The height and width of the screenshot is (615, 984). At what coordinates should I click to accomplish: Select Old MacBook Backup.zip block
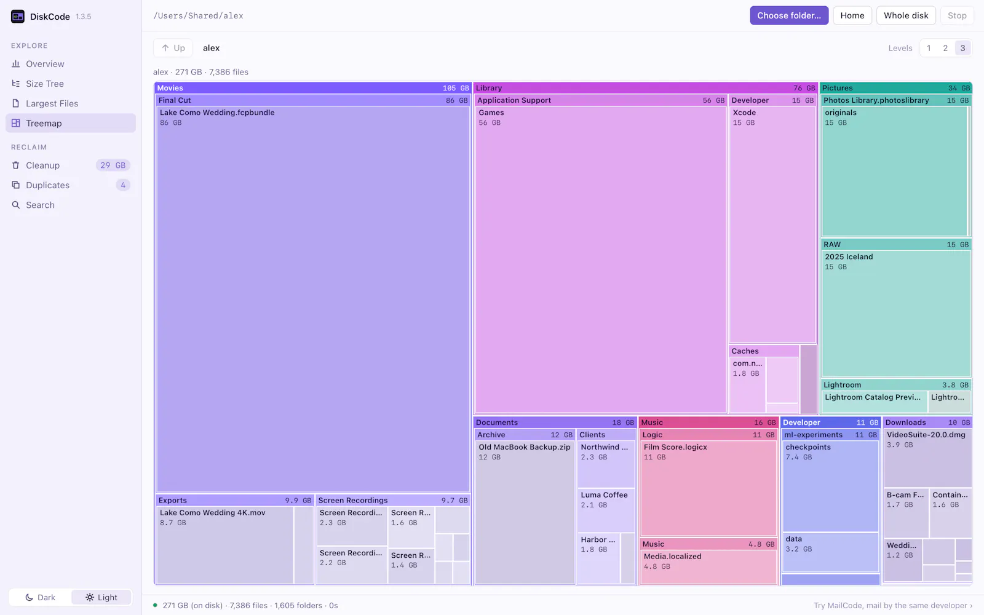click(x=525, y=512)
